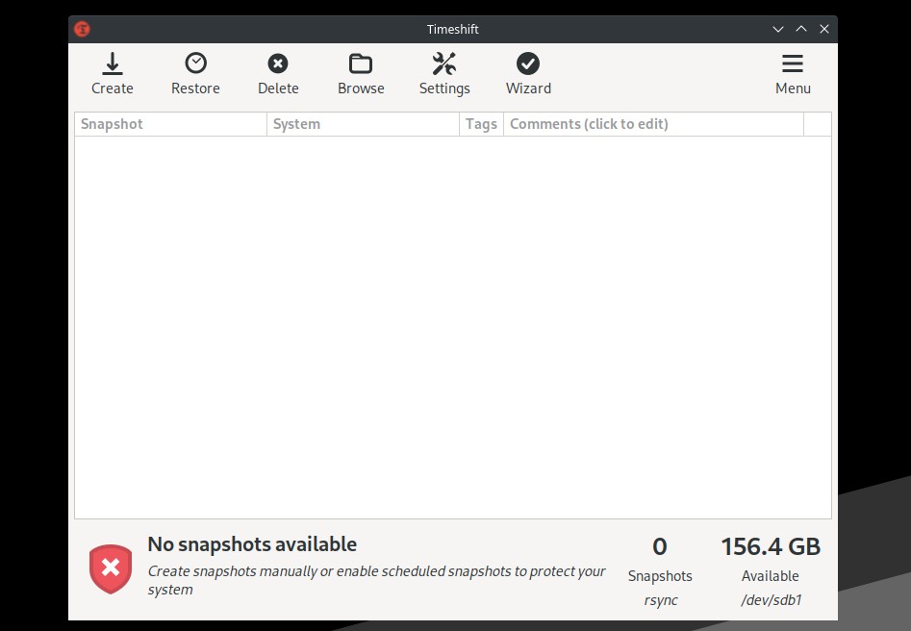The width and height of the screenshot is (911, 631).
Task: Click the Timeshift title bar text
Action: pyautogui.click(x=452, y=29)
